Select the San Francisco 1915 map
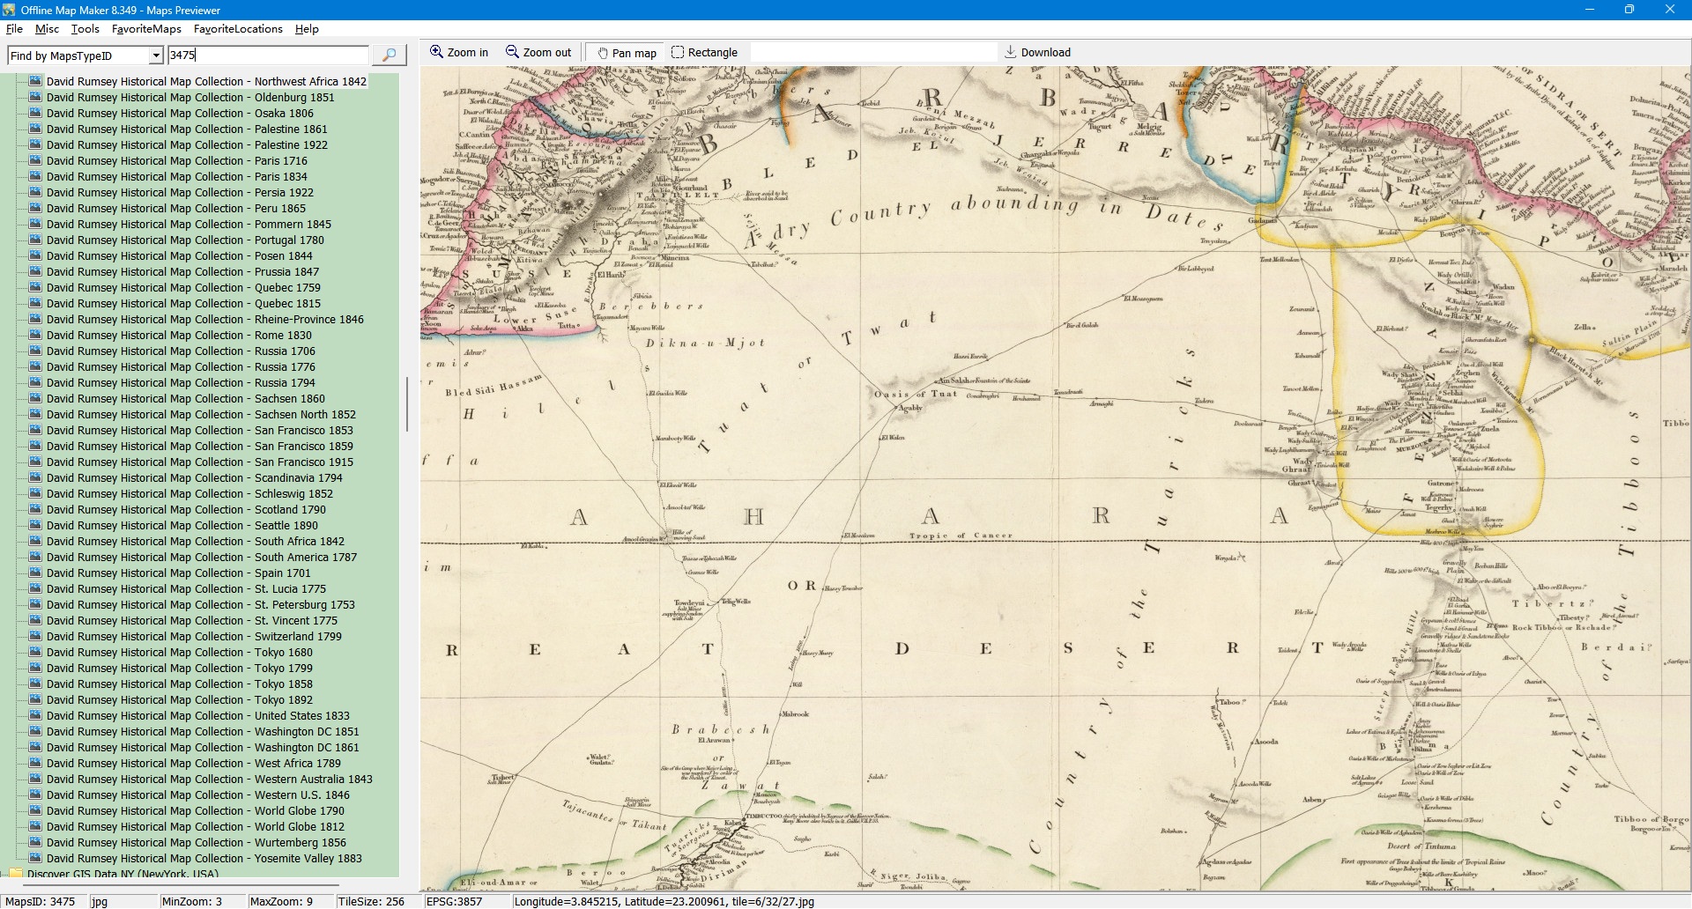1692x909 pixels. pos(199,462)
